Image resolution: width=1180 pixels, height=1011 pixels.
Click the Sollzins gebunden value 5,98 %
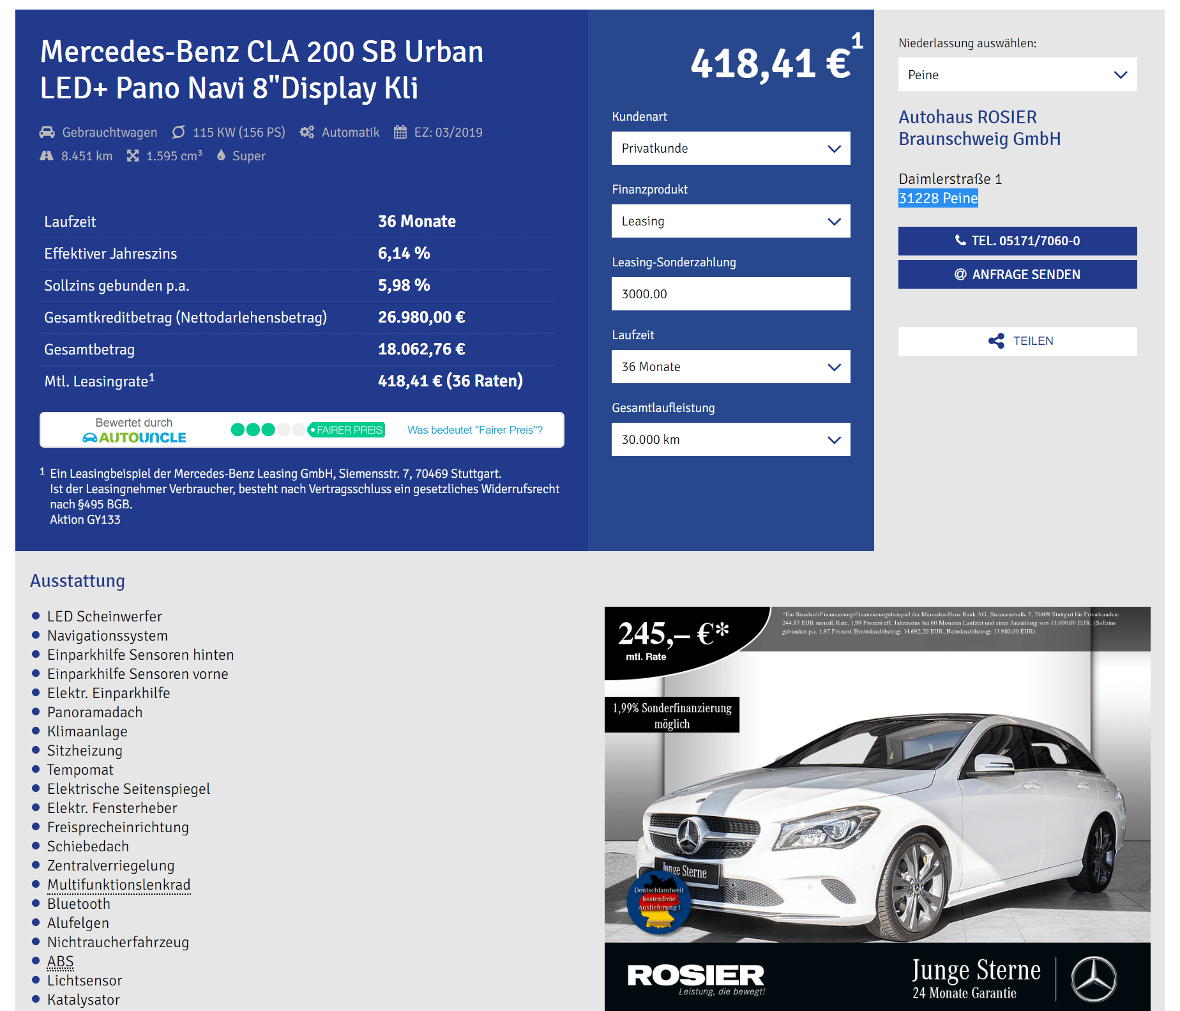(404, 285)
